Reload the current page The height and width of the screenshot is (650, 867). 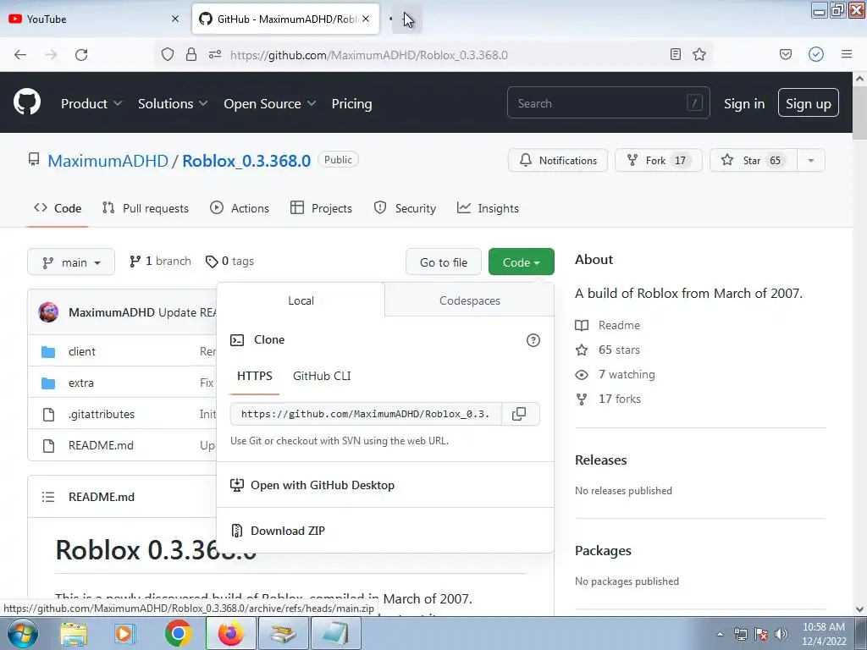point(81,55)
